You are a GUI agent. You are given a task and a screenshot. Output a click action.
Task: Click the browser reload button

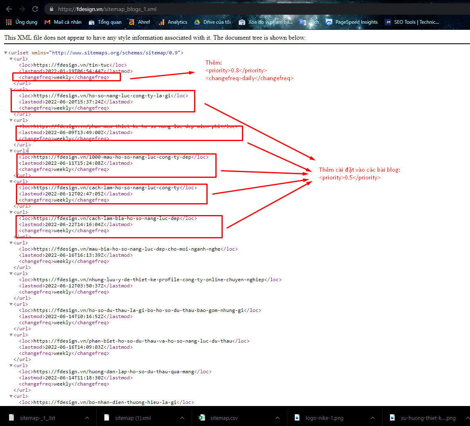(x=35, y=9)
